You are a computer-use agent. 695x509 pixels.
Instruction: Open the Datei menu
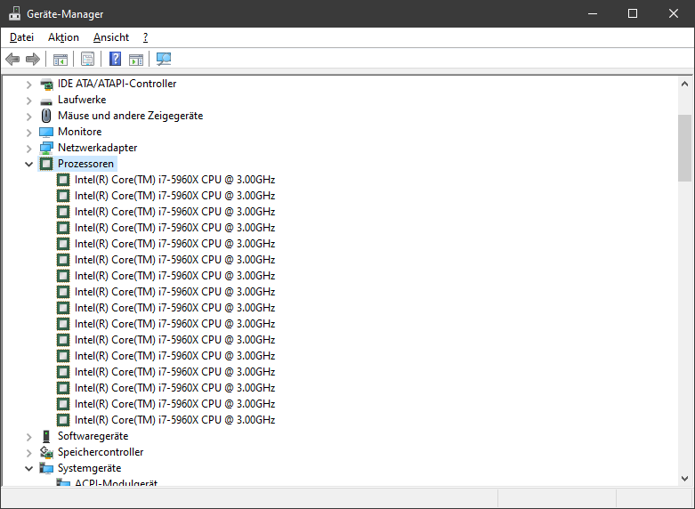(x=21, y=37)
